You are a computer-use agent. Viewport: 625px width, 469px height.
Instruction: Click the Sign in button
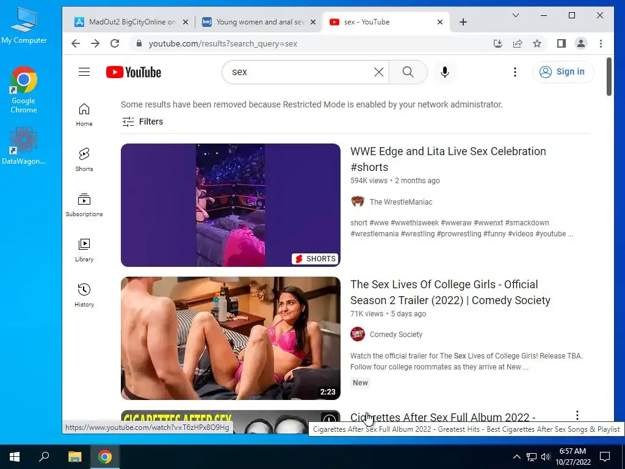[x=563, y=72]
